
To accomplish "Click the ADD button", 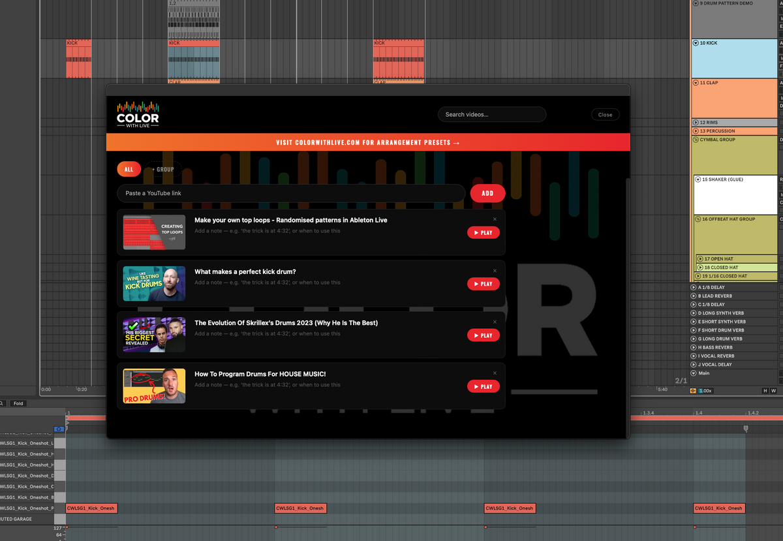I will click(x=487, y=193).
